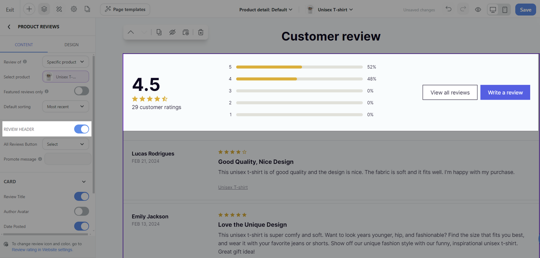This screenshot has width=540, height=258.
Task: Disable the Date Posted toggle
Action: click(x=82, y=226)
